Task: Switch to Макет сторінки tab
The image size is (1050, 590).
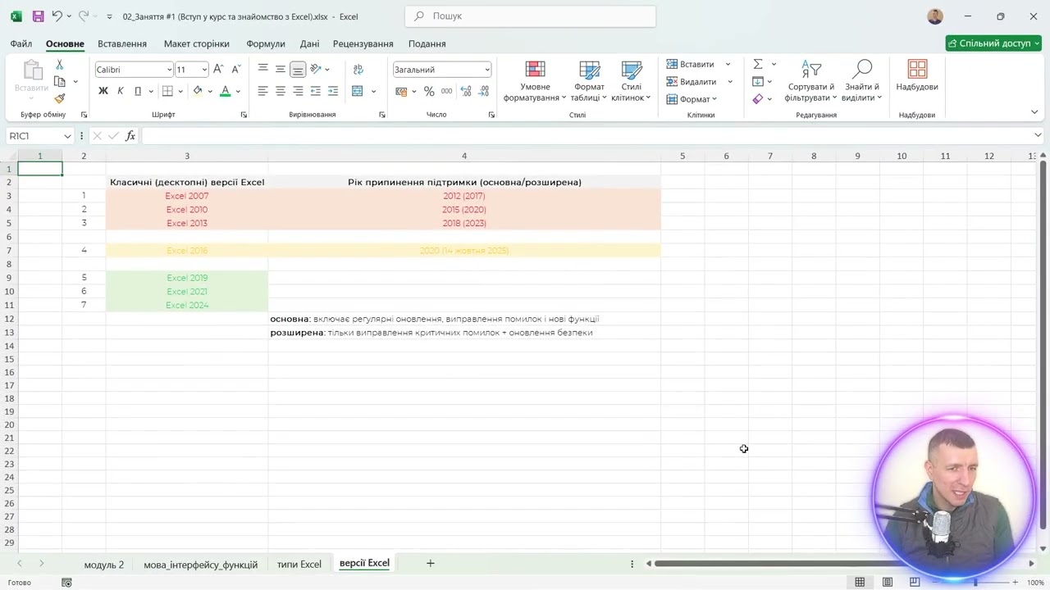Action: pyautogui.click(x=196, y=43)
